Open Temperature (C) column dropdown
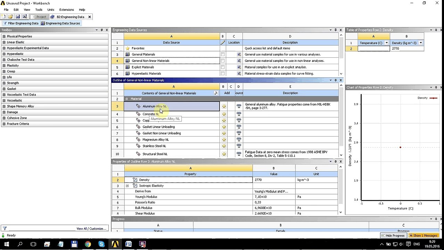The image size is (444, 250). (x=386, y=43)
